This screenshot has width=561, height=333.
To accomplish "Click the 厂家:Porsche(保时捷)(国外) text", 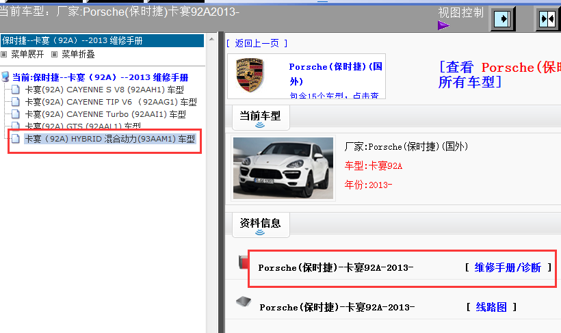I will (x=406, y=146).
